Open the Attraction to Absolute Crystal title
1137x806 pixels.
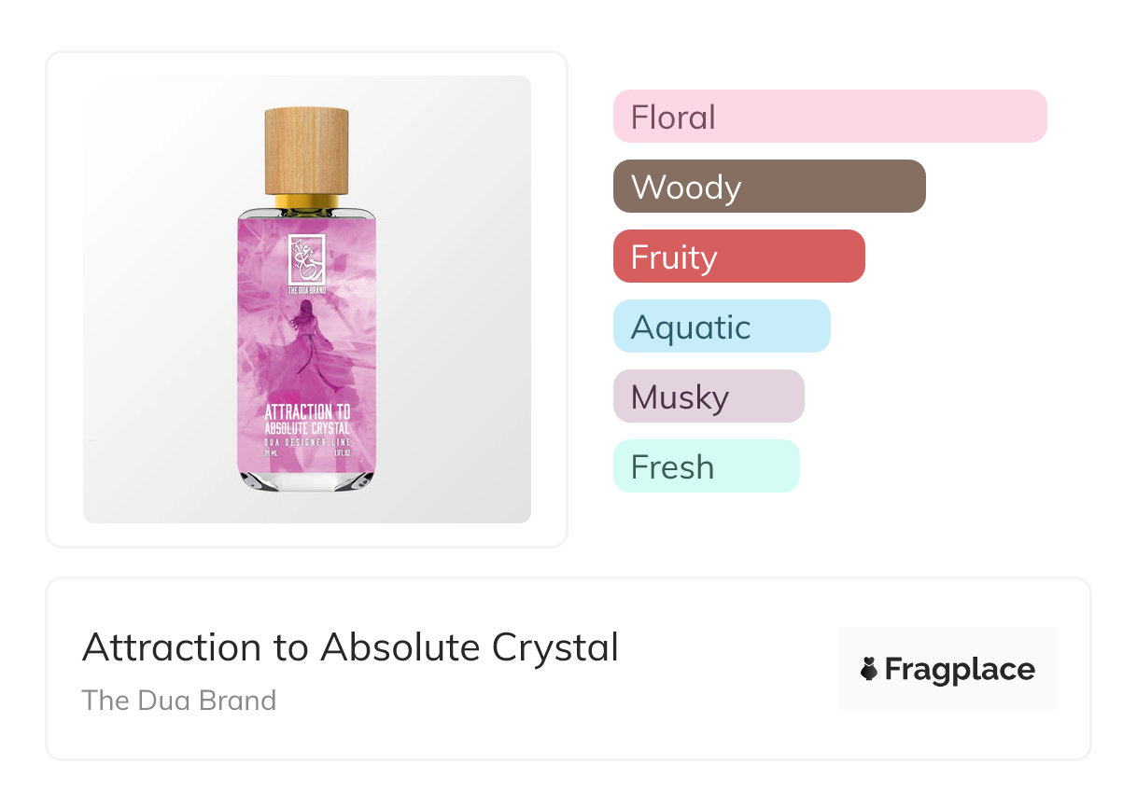pos(350,647)
